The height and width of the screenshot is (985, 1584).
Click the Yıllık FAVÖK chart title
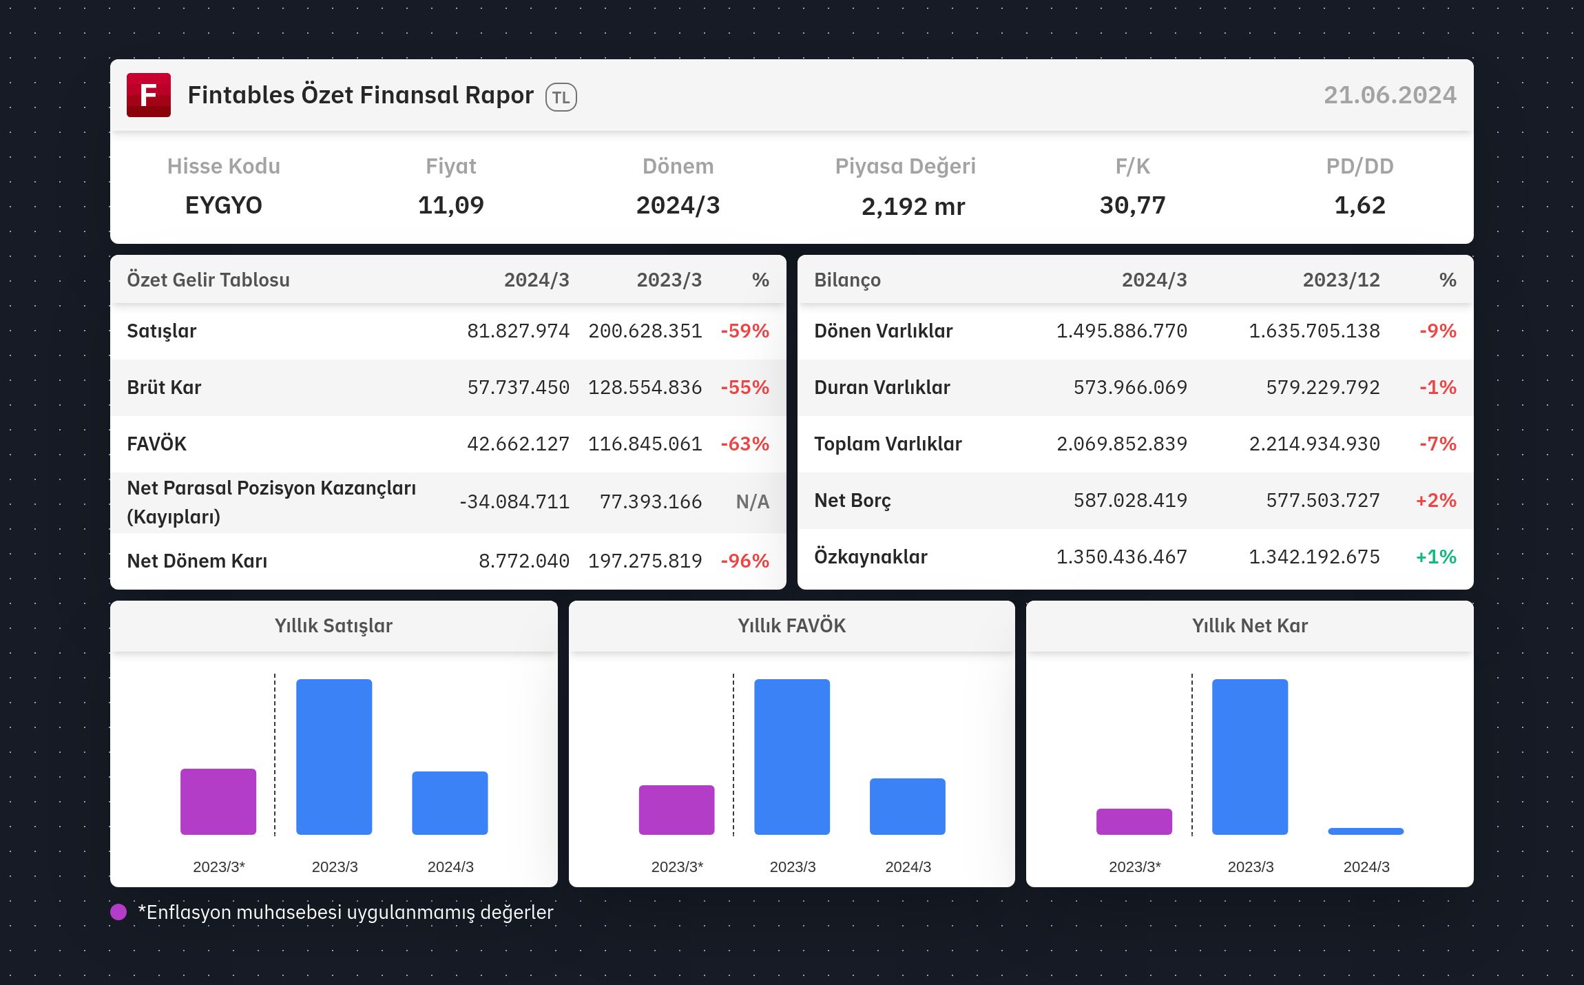[x=791, y=625]
